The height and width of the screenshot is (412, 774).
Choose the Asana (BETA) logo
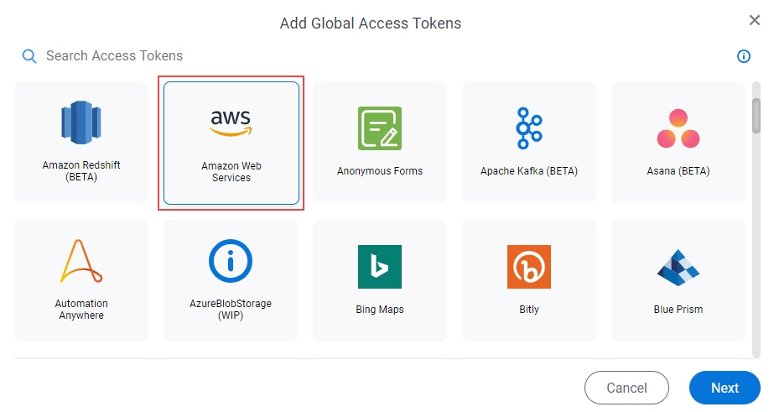[678, 128]
